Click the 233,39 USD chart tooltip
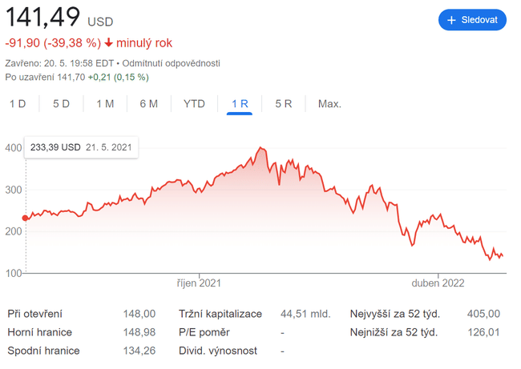Image resolution: width=521 pixels, height=369 pixels. tap(82, 148)
